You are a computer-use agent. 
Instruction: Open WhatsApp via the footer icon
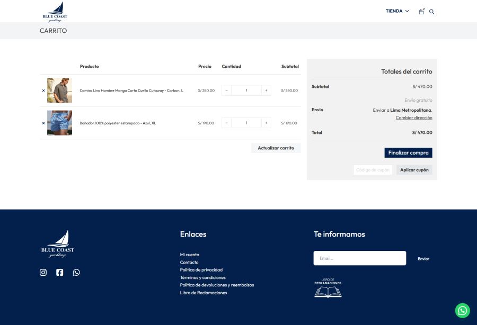76,272
